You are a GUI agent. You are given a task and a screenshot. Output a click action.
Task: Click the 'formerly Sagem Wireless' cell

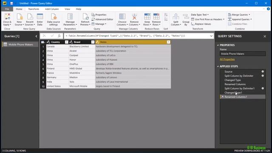pyautogui.click(x=133, y=73)
